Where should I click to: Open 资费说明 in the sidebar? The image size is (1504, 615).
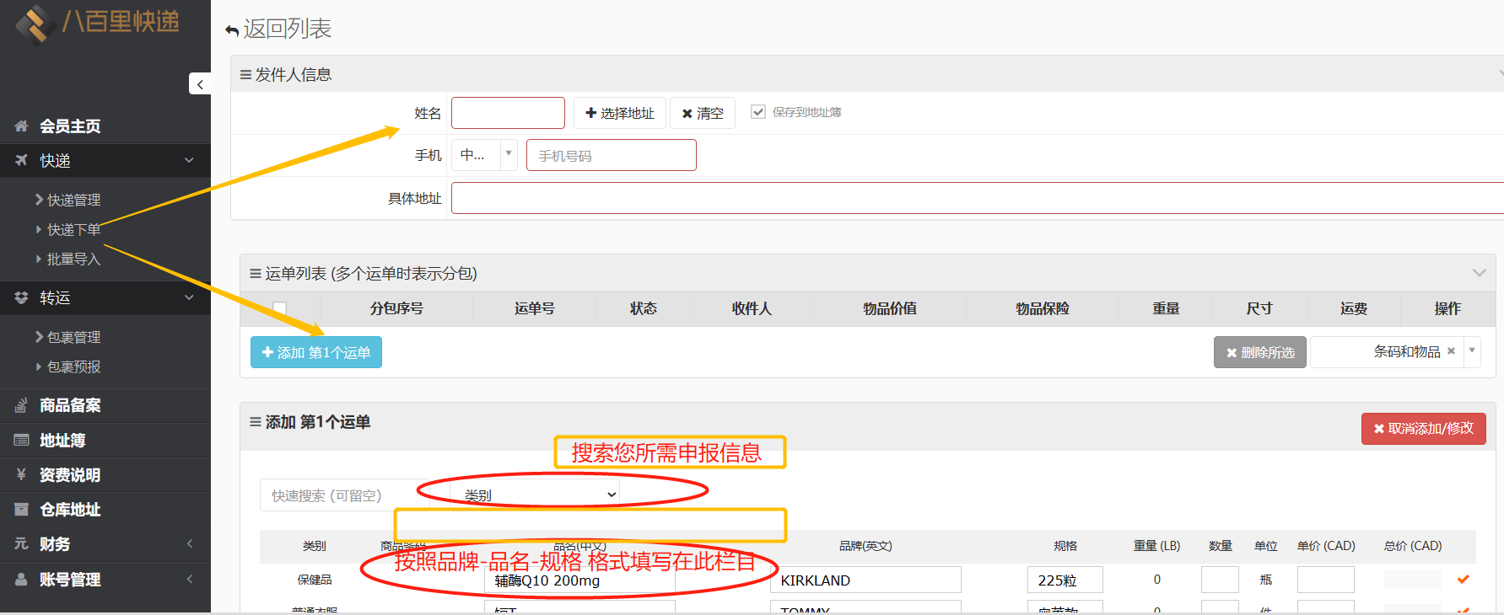click(70, 474)
